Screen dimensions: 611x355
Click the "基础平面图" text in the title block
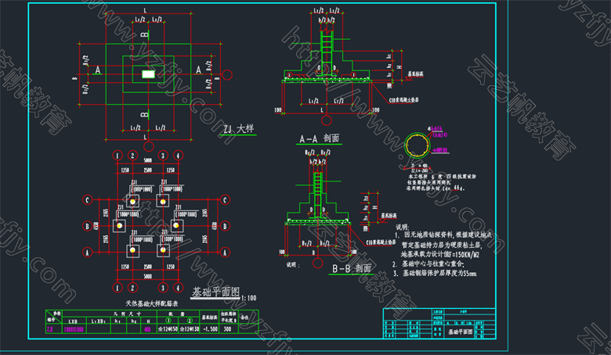tap(460, 332)
